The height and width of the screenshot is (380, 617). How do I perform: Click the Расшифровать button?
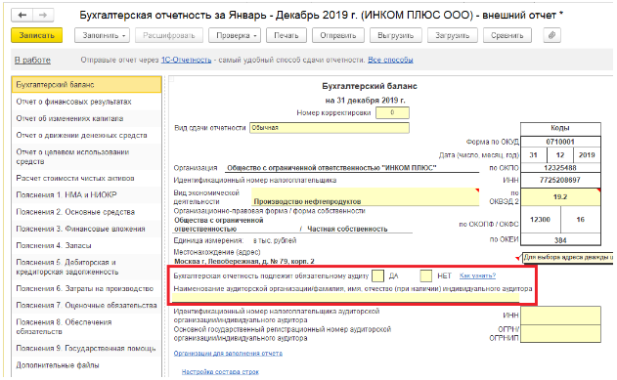tap(169, 35)
